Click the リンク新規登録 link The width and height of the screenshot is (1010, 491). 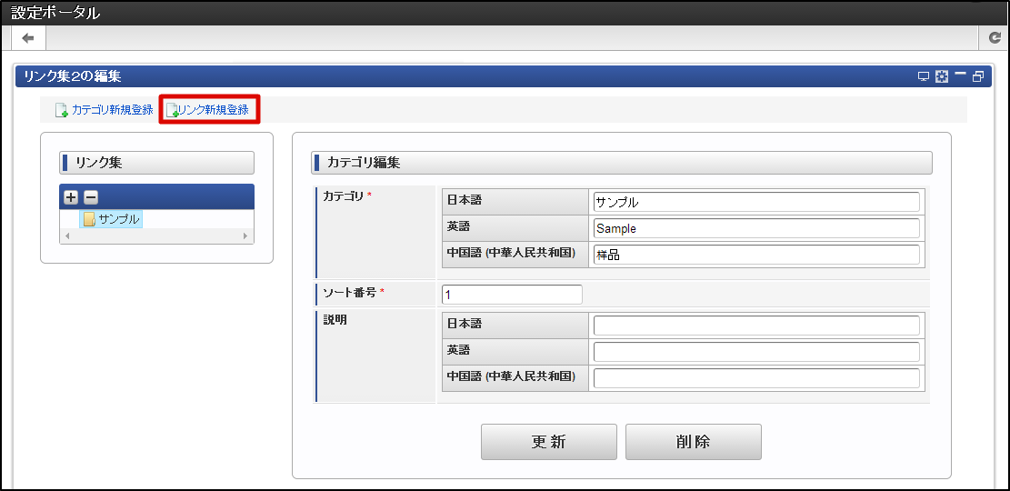(214, 109)
